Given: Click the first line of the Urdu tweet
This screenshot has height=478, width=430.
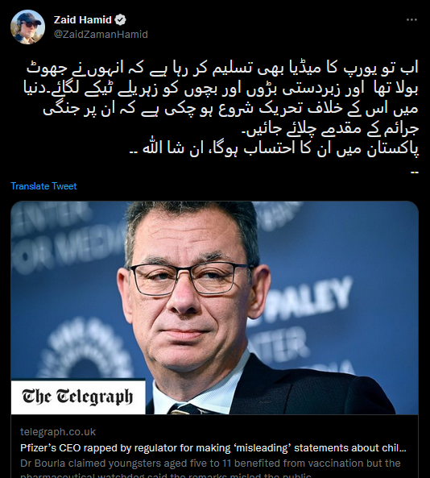Looking at the screenshot, I should pyautogui.click(x=222, y=69).
